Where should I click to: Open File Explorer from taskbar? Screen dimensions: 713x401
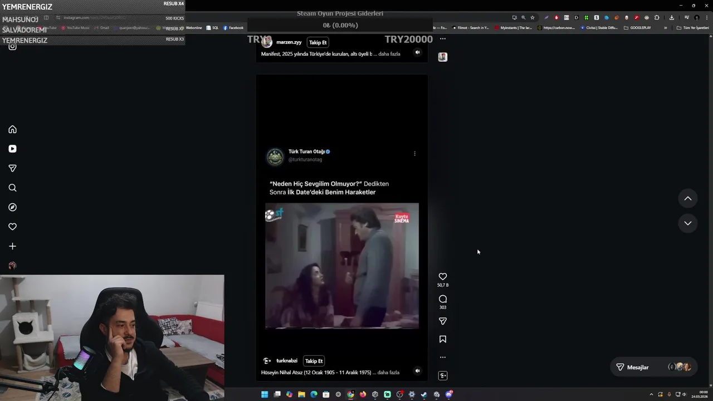pyautogui.click(x=301, y=394)
